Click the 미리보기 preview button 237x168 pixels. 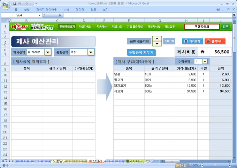tap(192, 41)
